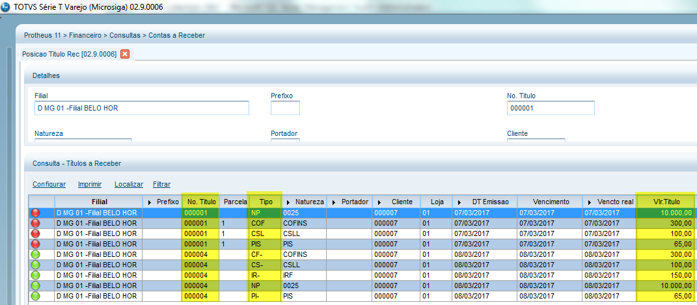The width and height of the screenshot is (697, 305).
Task: Click green status icon of NP 000004 row
Action: pyautogui.click(x=36, y=285)
